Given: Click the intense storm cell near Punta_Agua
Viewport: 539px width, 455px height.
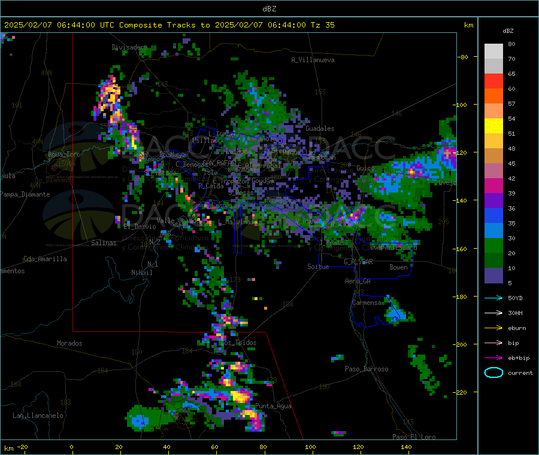Looking at the screenshot, I should point(240,396).
